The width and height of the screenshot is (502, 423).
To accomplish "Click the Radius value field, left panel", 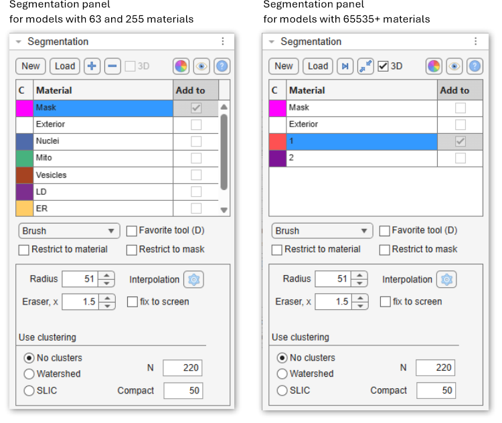I will 80,279.
